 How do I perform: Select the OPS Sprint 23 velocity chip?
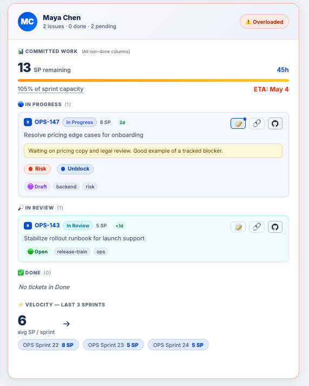point(113,345)
